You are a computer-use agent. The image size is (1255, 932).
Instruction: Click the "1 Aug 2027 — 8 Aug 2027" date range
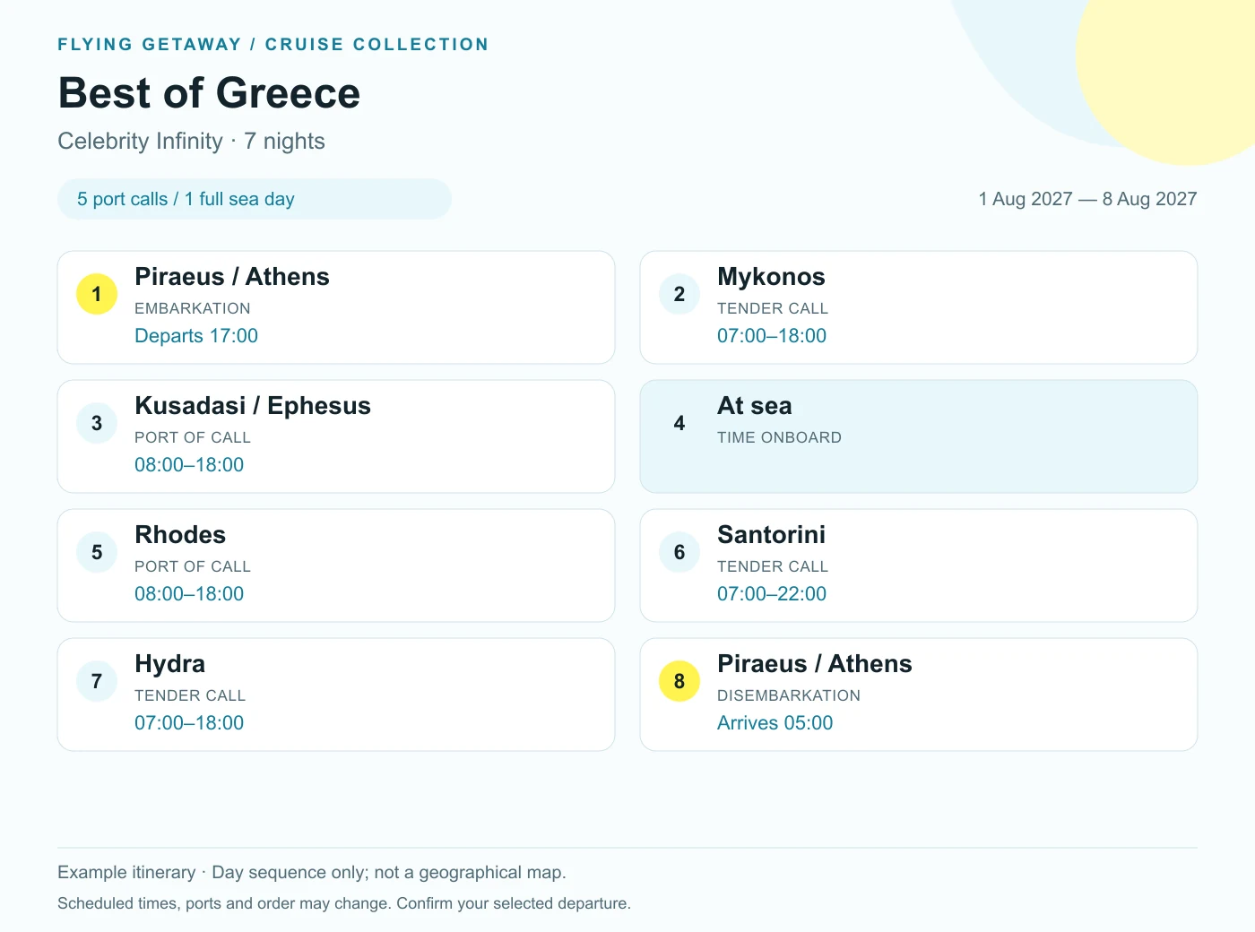click(x=1087, y=199)
